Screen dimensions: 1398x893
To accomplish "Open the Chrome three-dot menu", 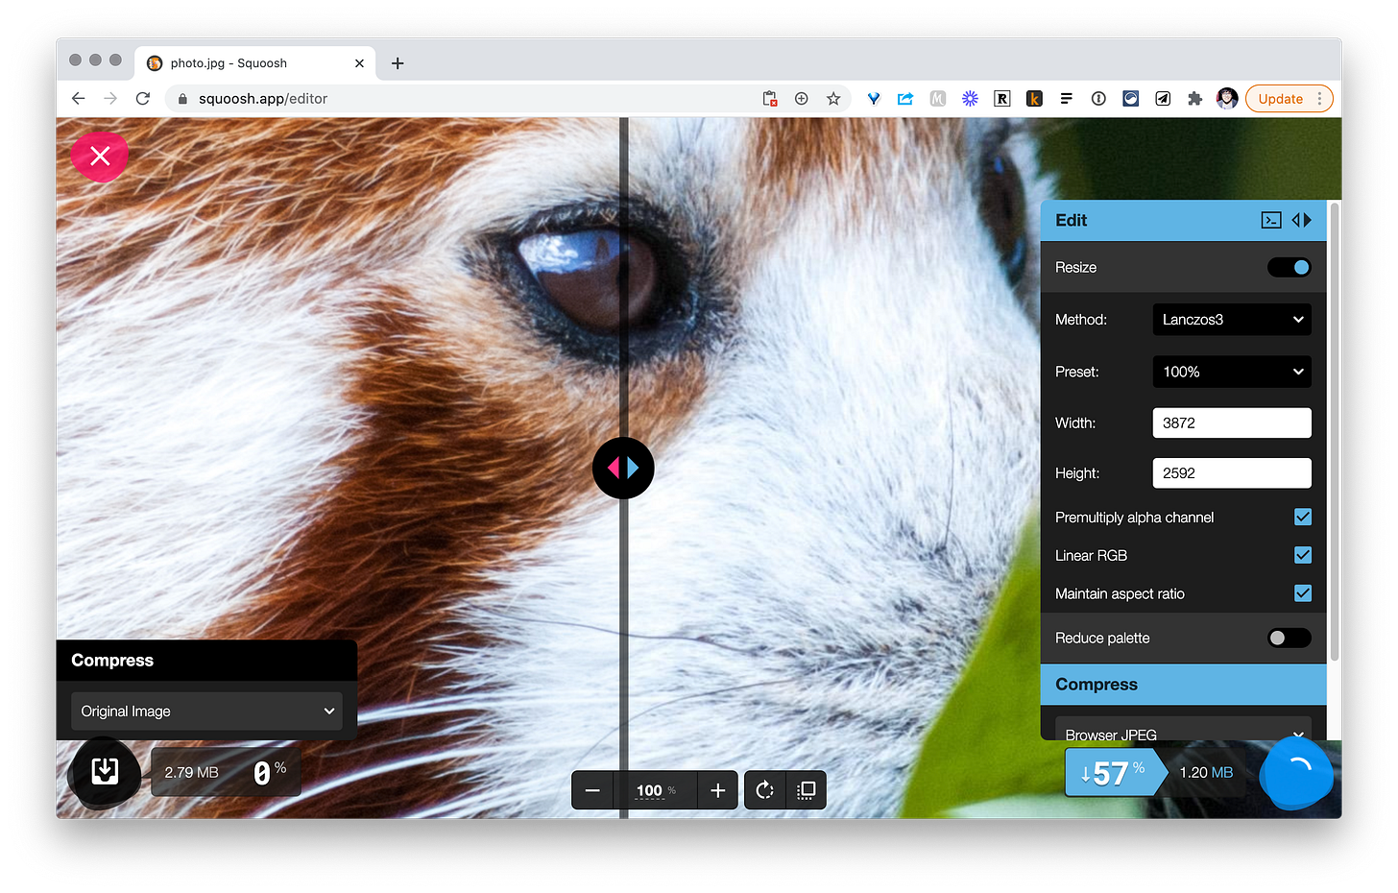I will click(1320, 98).
